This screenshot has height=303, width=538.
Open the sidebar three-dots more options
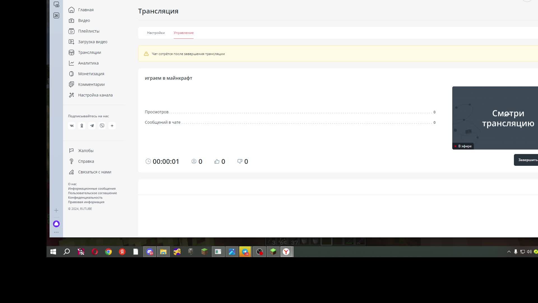pyautogui.click(x=56, y=232)
